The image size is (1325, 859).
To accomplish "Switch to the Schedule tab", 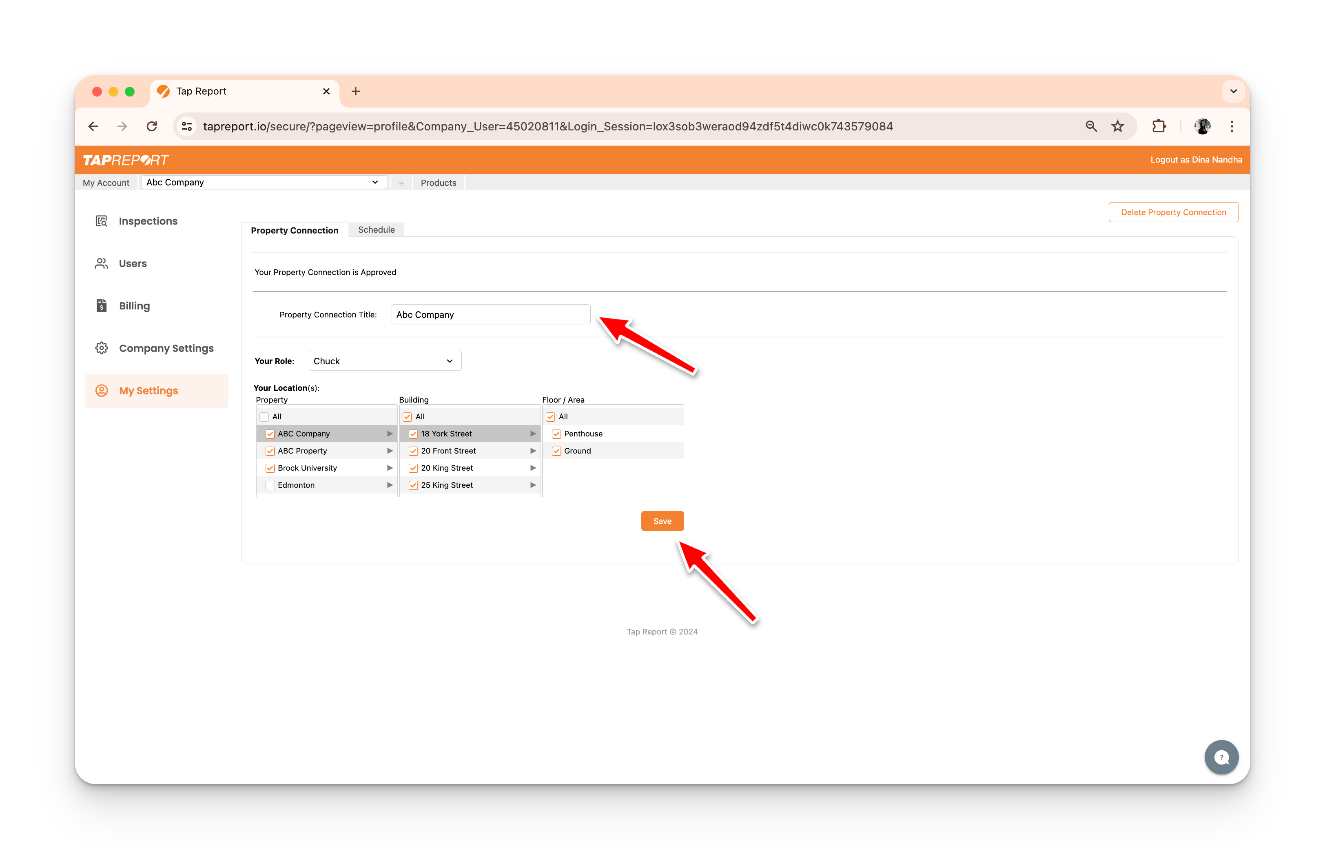I will [376, 229].
